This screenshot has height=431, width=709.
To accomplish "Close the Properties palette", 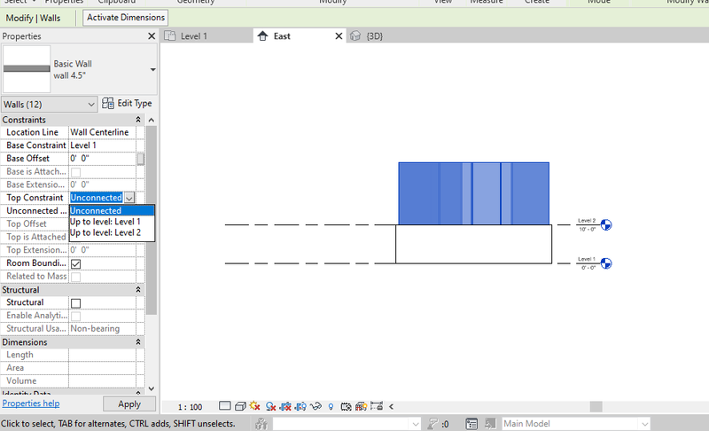I will point(152,36).
